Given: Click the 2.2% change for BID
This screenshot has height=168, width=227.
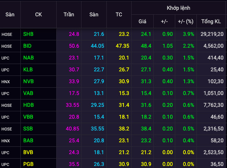Looking at the screenshot, I should click(x=189, y=46).
